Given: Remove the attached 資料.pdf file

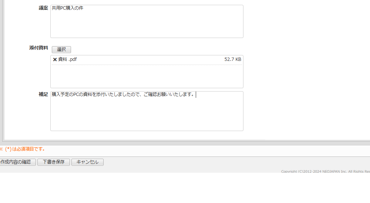Looking at the screenshot, I should point(55,59).
